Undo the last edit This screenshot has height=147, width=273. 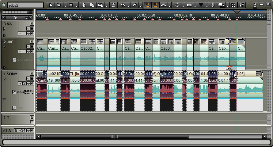tap(123, 5)
